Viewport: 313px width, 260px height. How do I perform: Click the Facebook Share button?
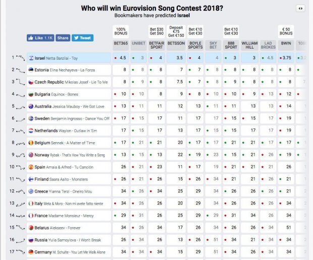63,38
